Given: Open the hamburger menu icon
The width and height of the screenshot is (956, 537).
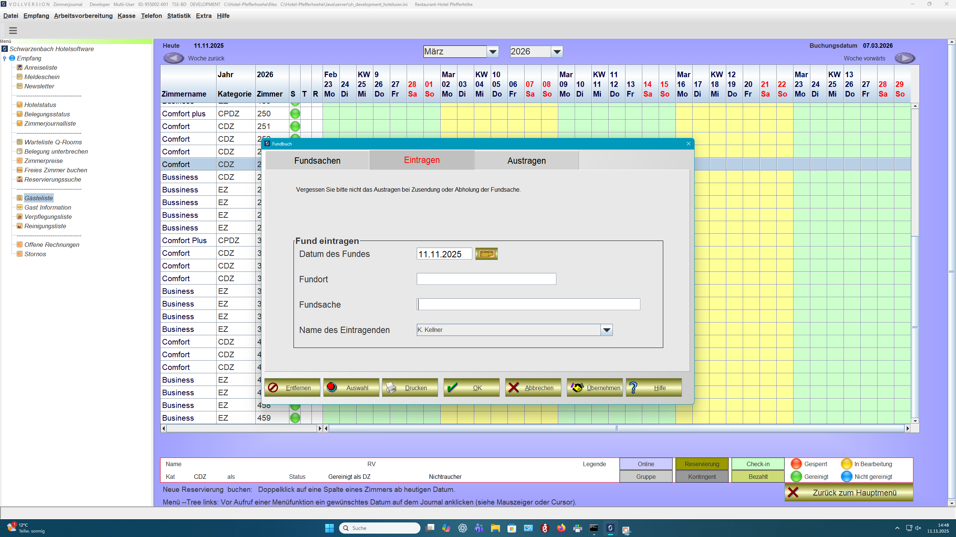Looking at the screenshot, I should [x=13, y=30].
